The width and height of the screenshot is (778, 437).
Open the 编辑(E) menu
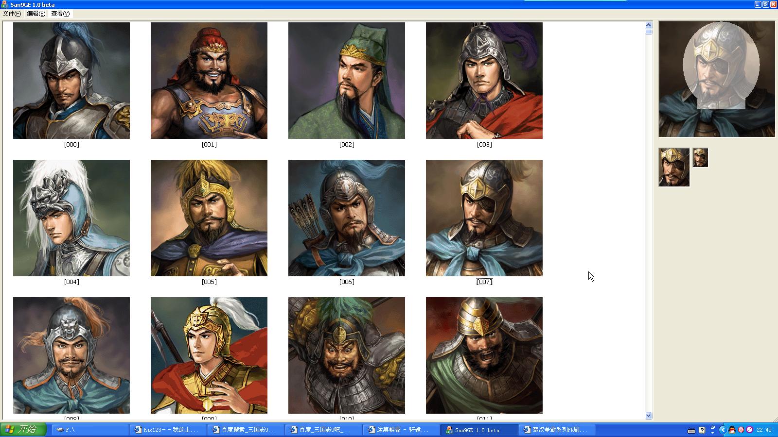[36, 14]
